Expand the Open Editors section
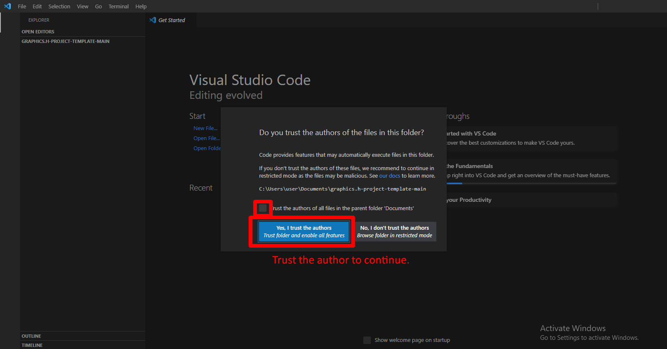Viewport: 667px width, 349px height. 83,32
